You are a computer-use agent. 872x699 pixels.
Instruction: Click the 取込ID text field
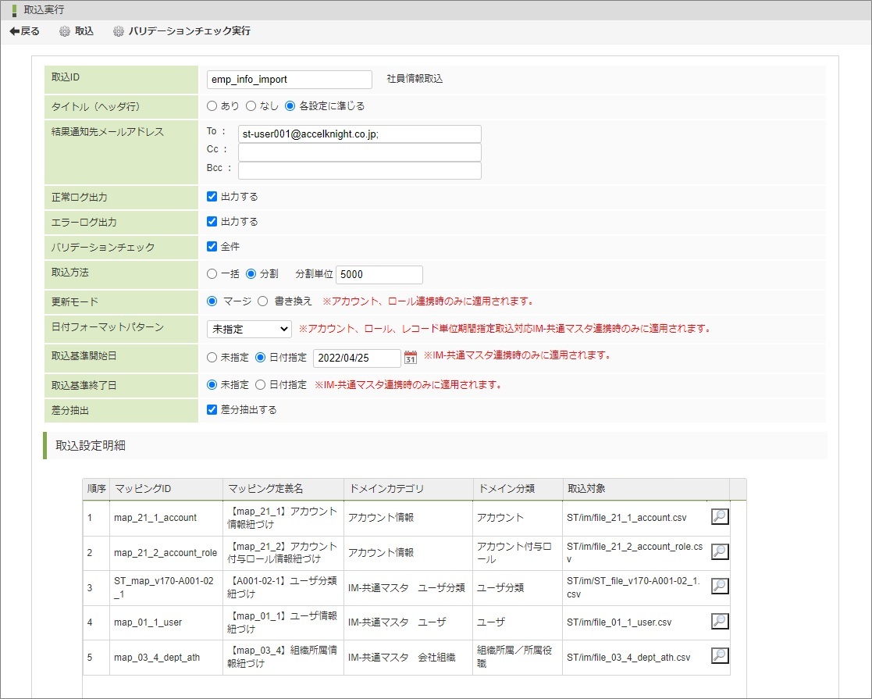coord(289,80)
